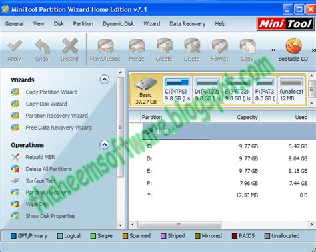This screenshot has width=316, height=252.
Task: Click the Delete All Partitions icon
Action: tap(15, 169)
